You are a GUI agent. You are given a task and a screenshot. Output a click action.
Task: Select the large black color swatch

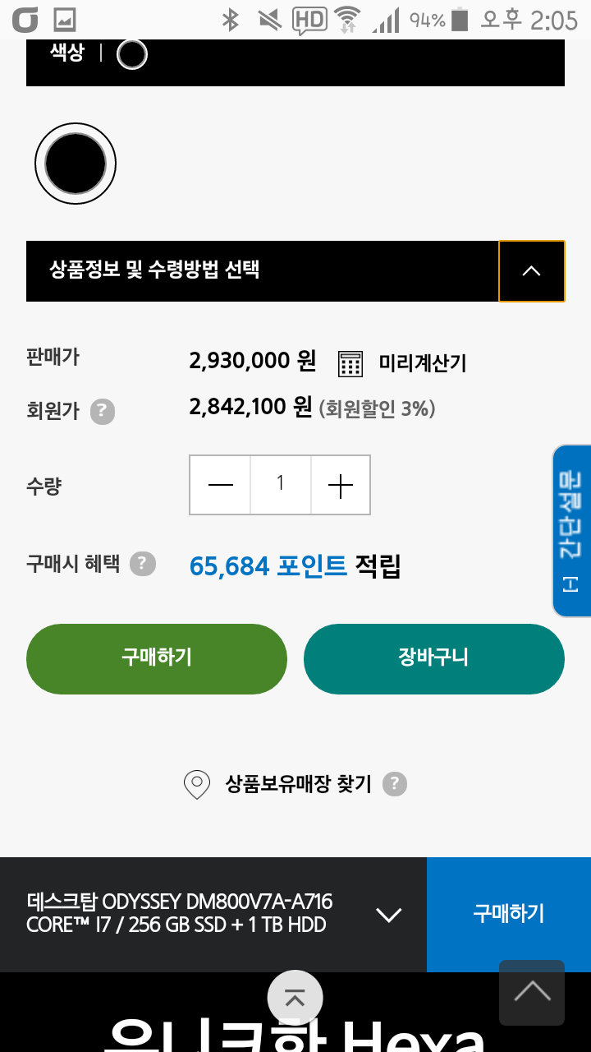click(76, 164)
